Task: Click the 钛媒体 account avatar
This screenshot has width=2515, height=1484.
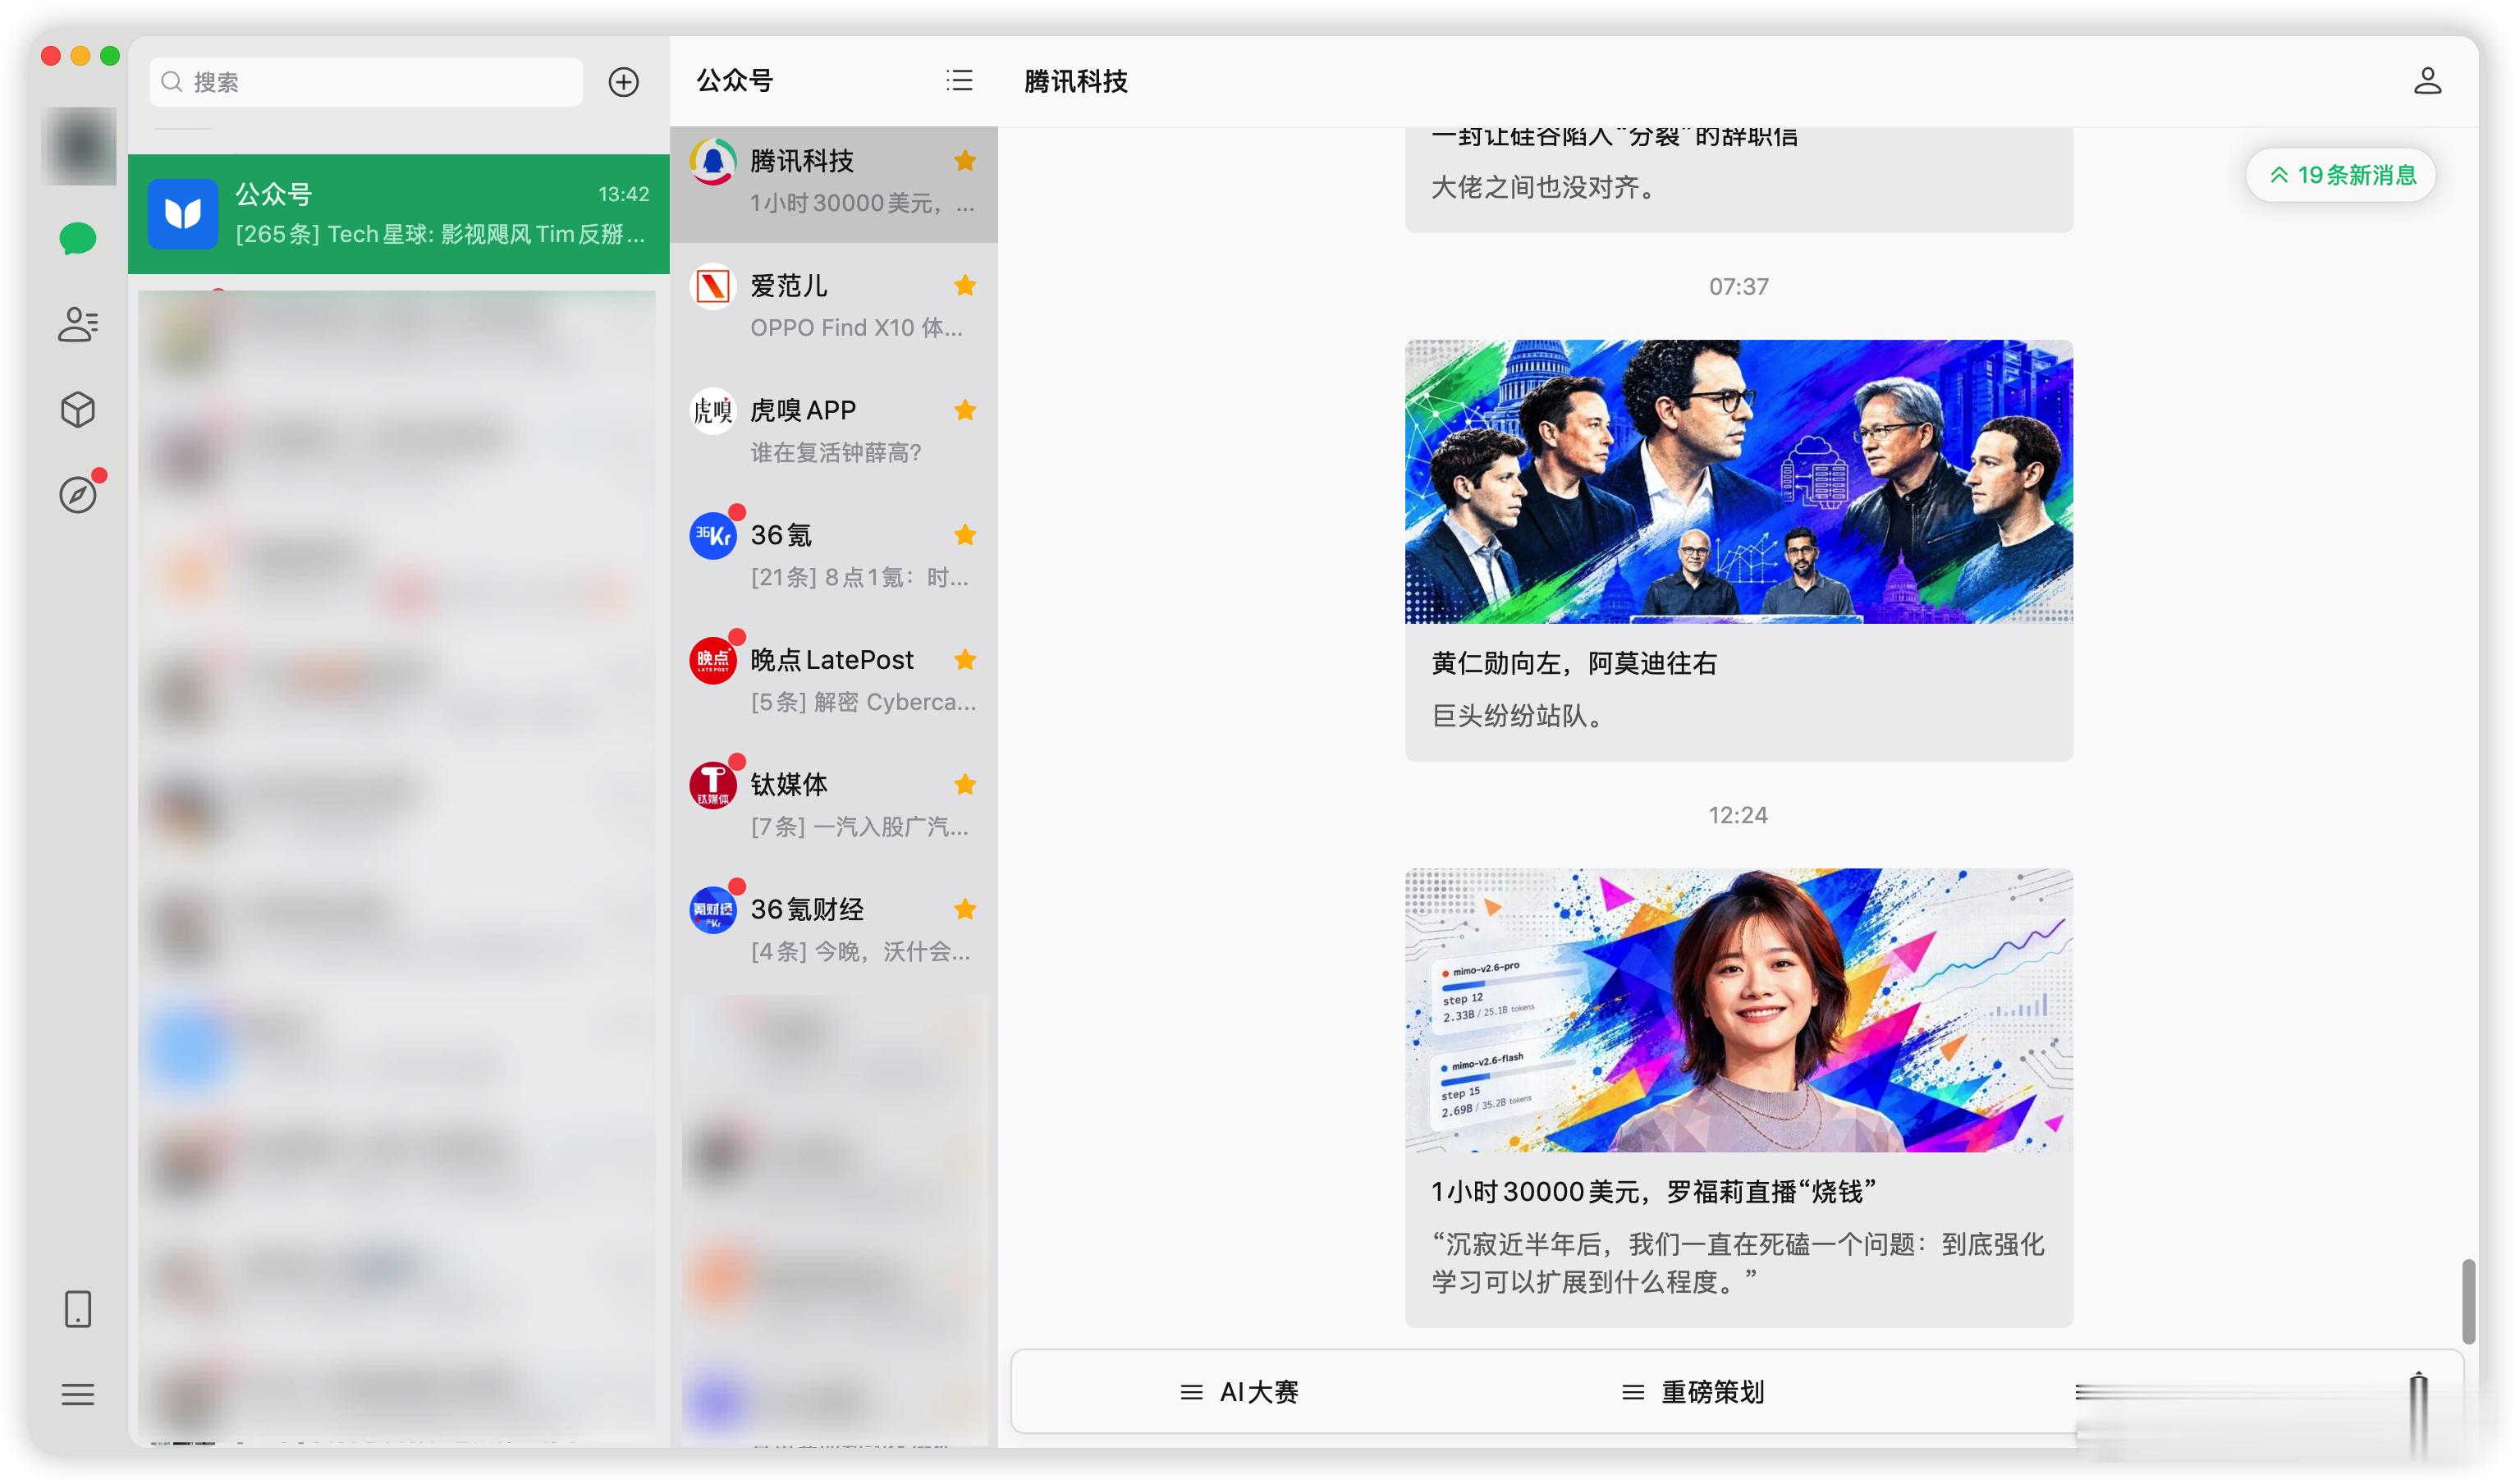Action: click(x=713, y=785)
